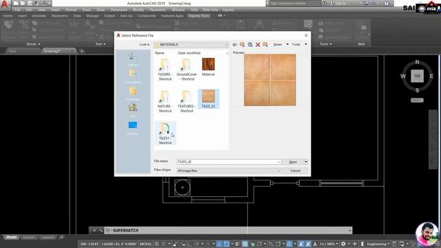Image resolution: width=441 pixels, height=248 pixels.
Task: Click the N compass direction on ViewCube
Action: pyautogui.click(x=417, y=62)
